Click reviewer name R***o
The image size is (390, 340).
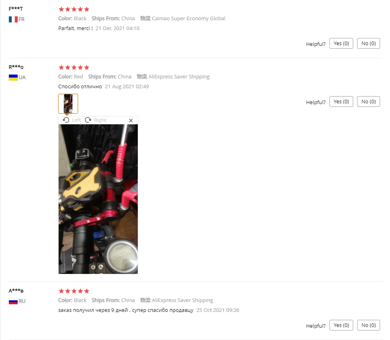point(16,67)
